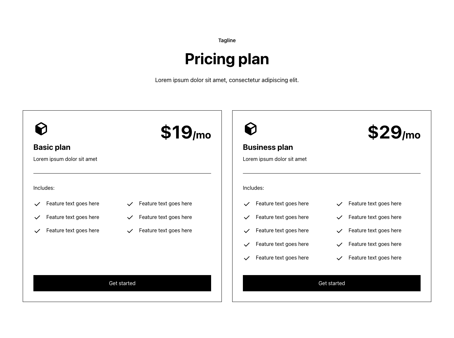Click the $19/mo price text
454x338 pixels.
186,133
